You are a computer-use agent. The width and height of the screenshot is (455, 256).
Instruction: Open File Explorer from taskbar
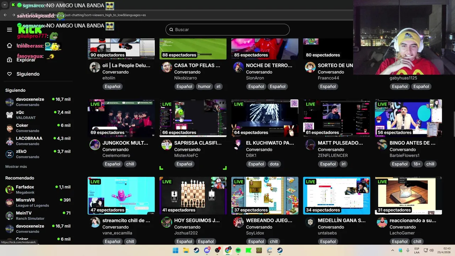click(186, 250)
